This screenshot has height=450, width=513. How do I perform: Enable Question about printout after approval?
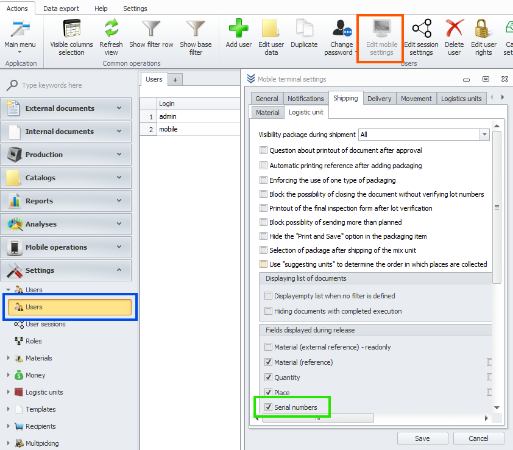[263, 150]
